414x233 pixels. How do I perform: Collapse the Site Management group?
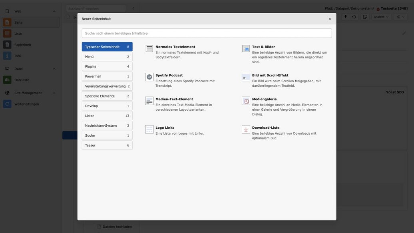(54, 93)
